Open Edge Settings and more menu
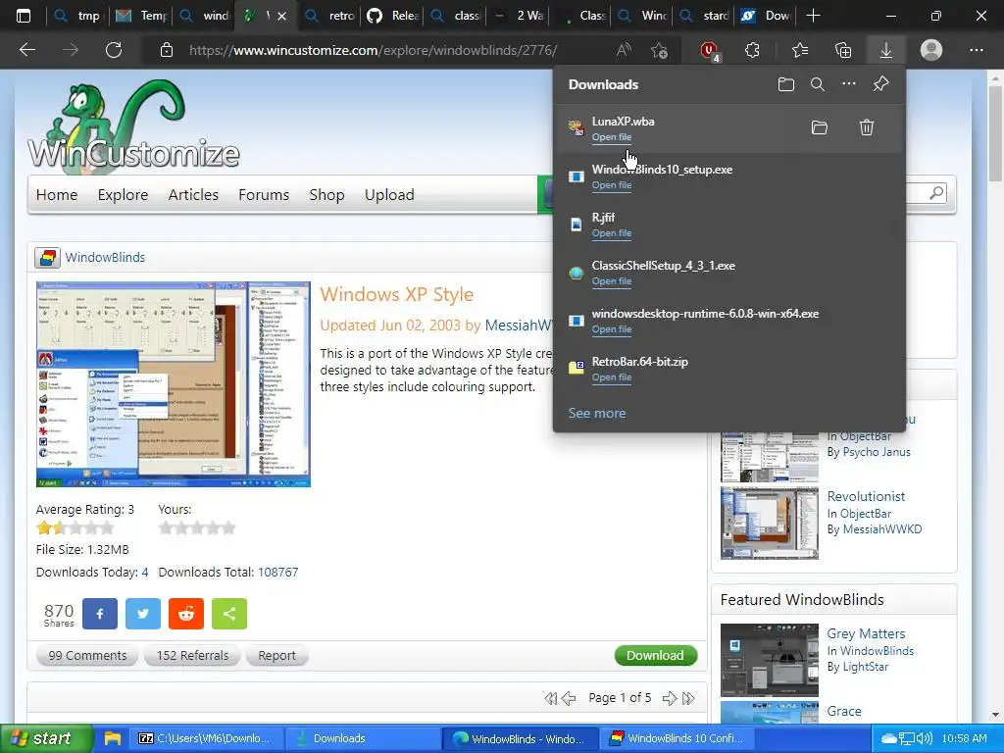The image size is (1004, 753). pyautogui.click(x=977, y=50)
